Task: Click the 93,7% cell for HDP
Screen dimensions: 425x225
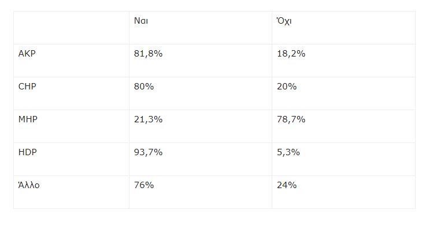Action: [x=148, y=152]
